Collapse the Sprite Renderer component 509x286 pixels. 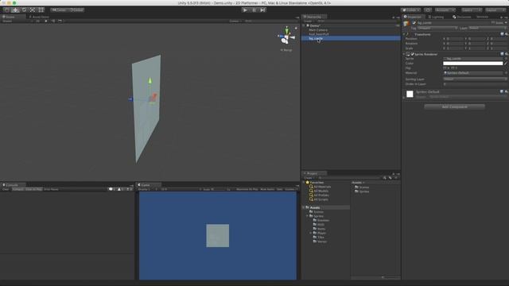[404, 54]
